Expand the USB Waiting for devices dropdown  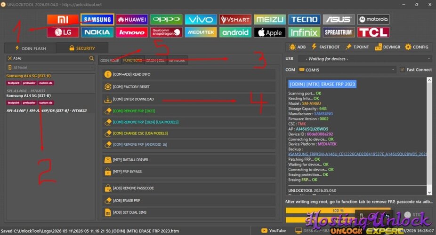click(365, 59)
